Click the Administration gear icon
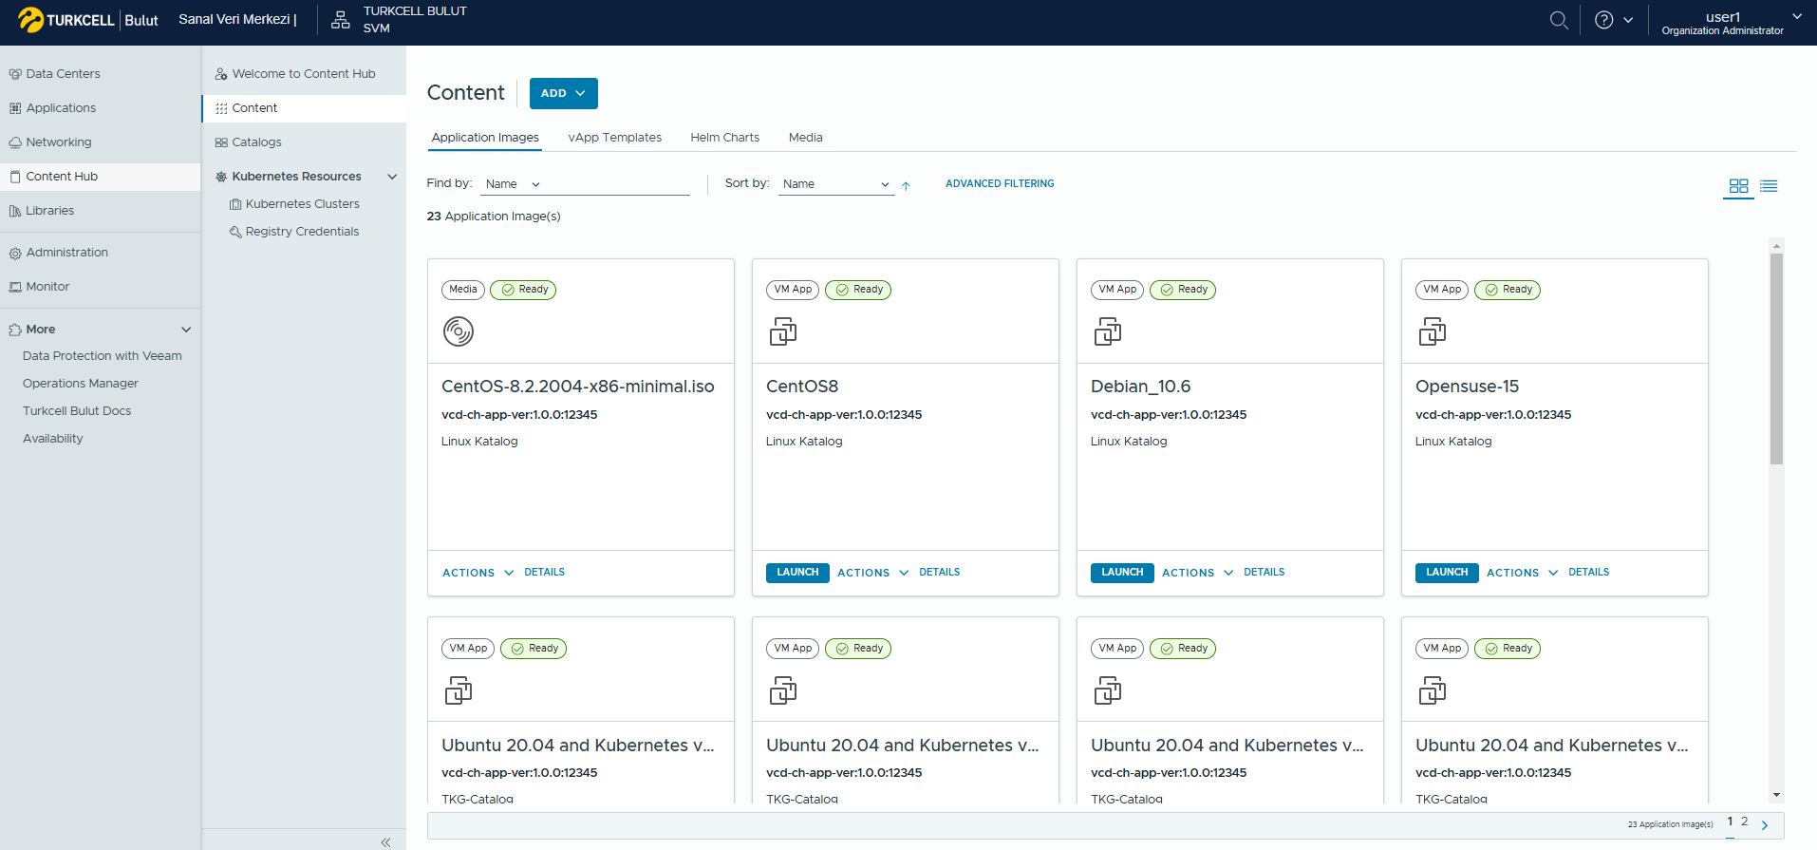This screenshot has width=1817, height=850. pos(15,254)
